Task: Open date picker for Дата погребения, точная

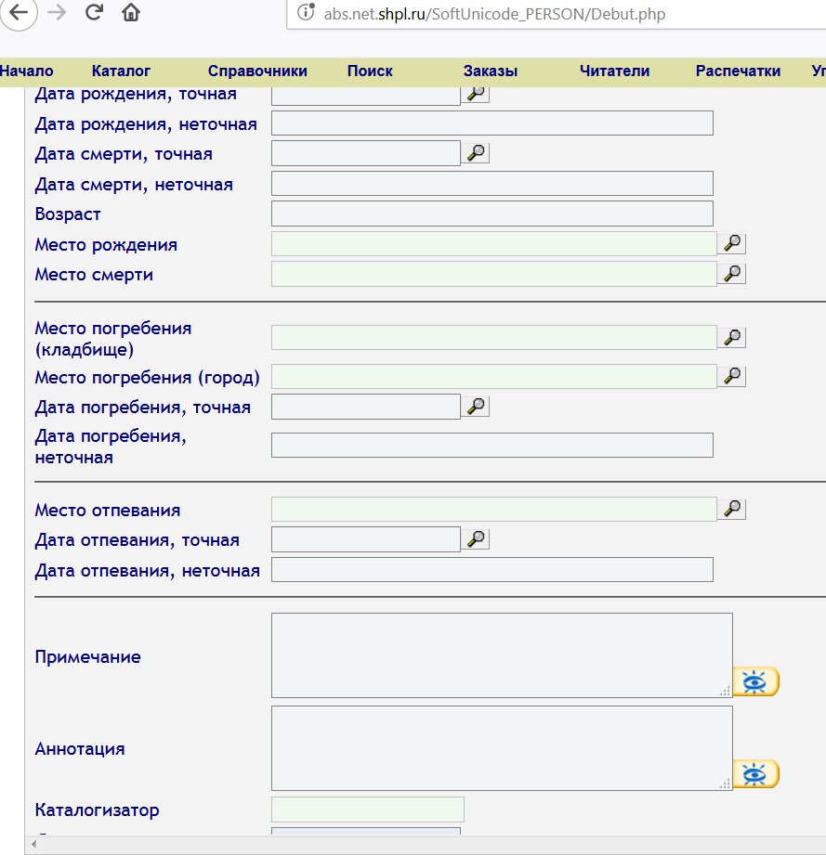Action: [476, 407]
